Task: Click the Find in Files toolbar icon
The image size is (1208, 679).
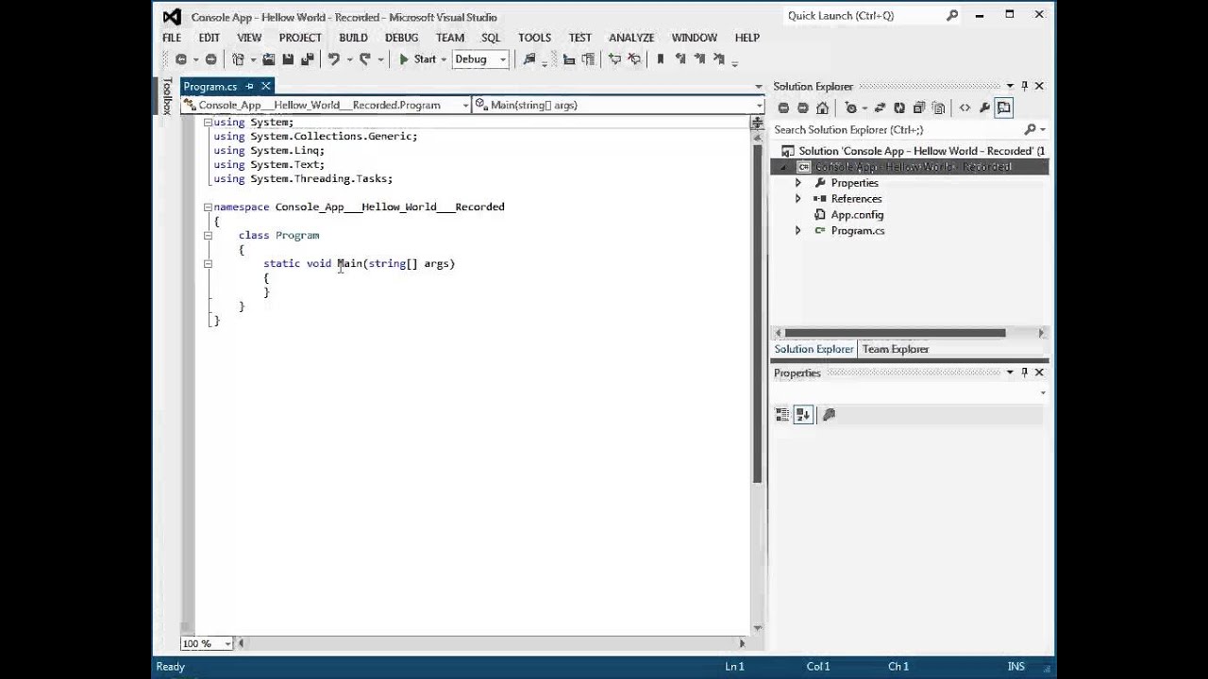Action: pyautogui.click(x=529, y=59)
